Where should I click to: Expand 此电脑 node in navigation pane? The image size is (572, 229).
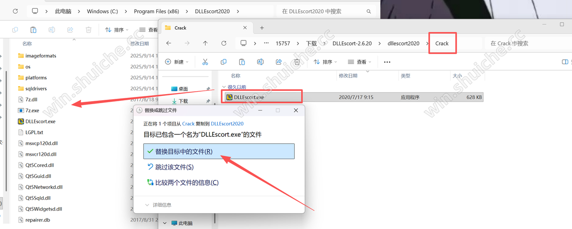click(165, 223)
